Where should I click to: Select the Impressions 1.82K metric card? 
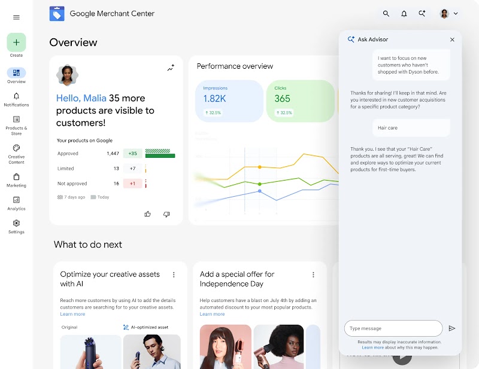pyautogui.click(x=229, y=101)
